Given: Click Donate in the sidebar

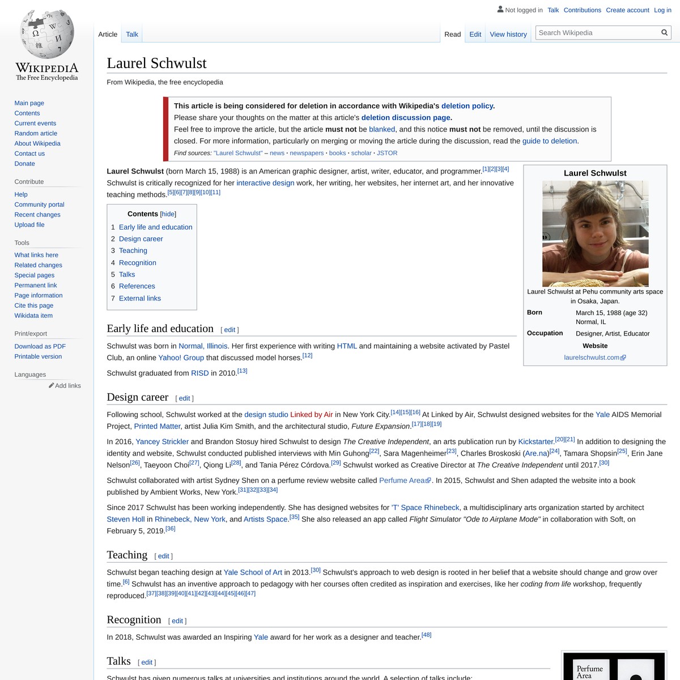Looking at the screenshot, I should pyautogui.click(x=24, y=163).
